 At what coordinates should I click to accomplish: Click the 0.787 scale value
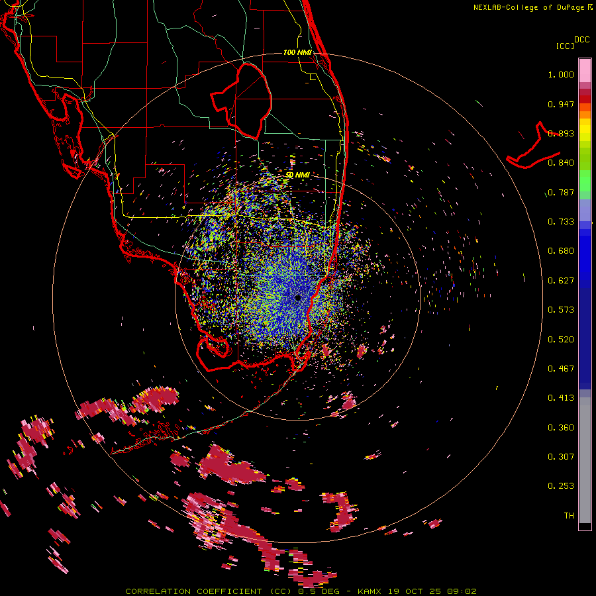pos(561,192)
